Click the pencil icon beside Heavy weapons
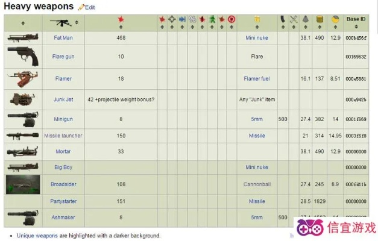Viewport: 378px width, 241px height. [x=81, y=7]
